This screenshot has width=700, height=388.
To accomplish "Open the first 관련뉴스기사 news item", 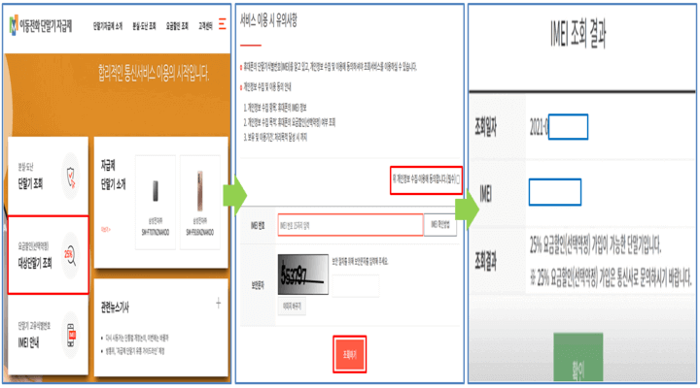I will [x=137, y=339].
